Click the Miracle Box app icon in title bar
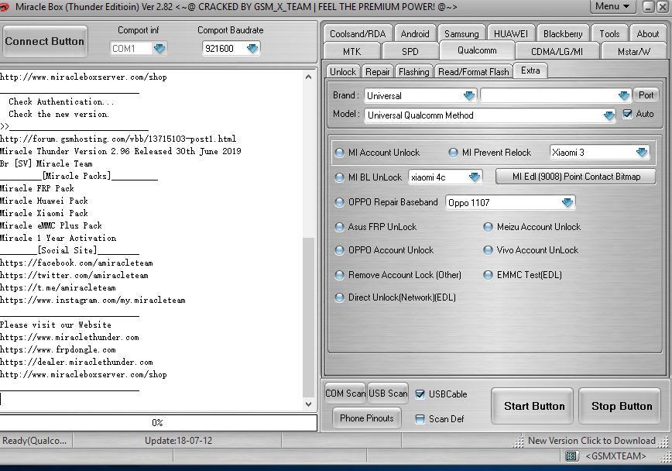Viewport: 672px width, 471px height. point(5,6)
